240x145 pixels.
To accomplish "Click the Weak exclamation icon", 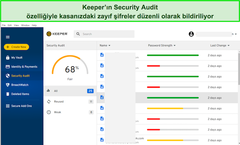I will coord(49,112).
